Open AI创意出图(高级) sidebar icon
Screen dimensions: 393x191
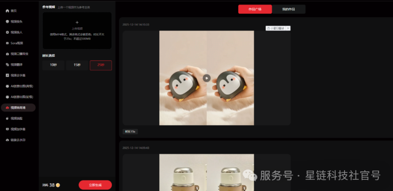click(x=7, y=86)
